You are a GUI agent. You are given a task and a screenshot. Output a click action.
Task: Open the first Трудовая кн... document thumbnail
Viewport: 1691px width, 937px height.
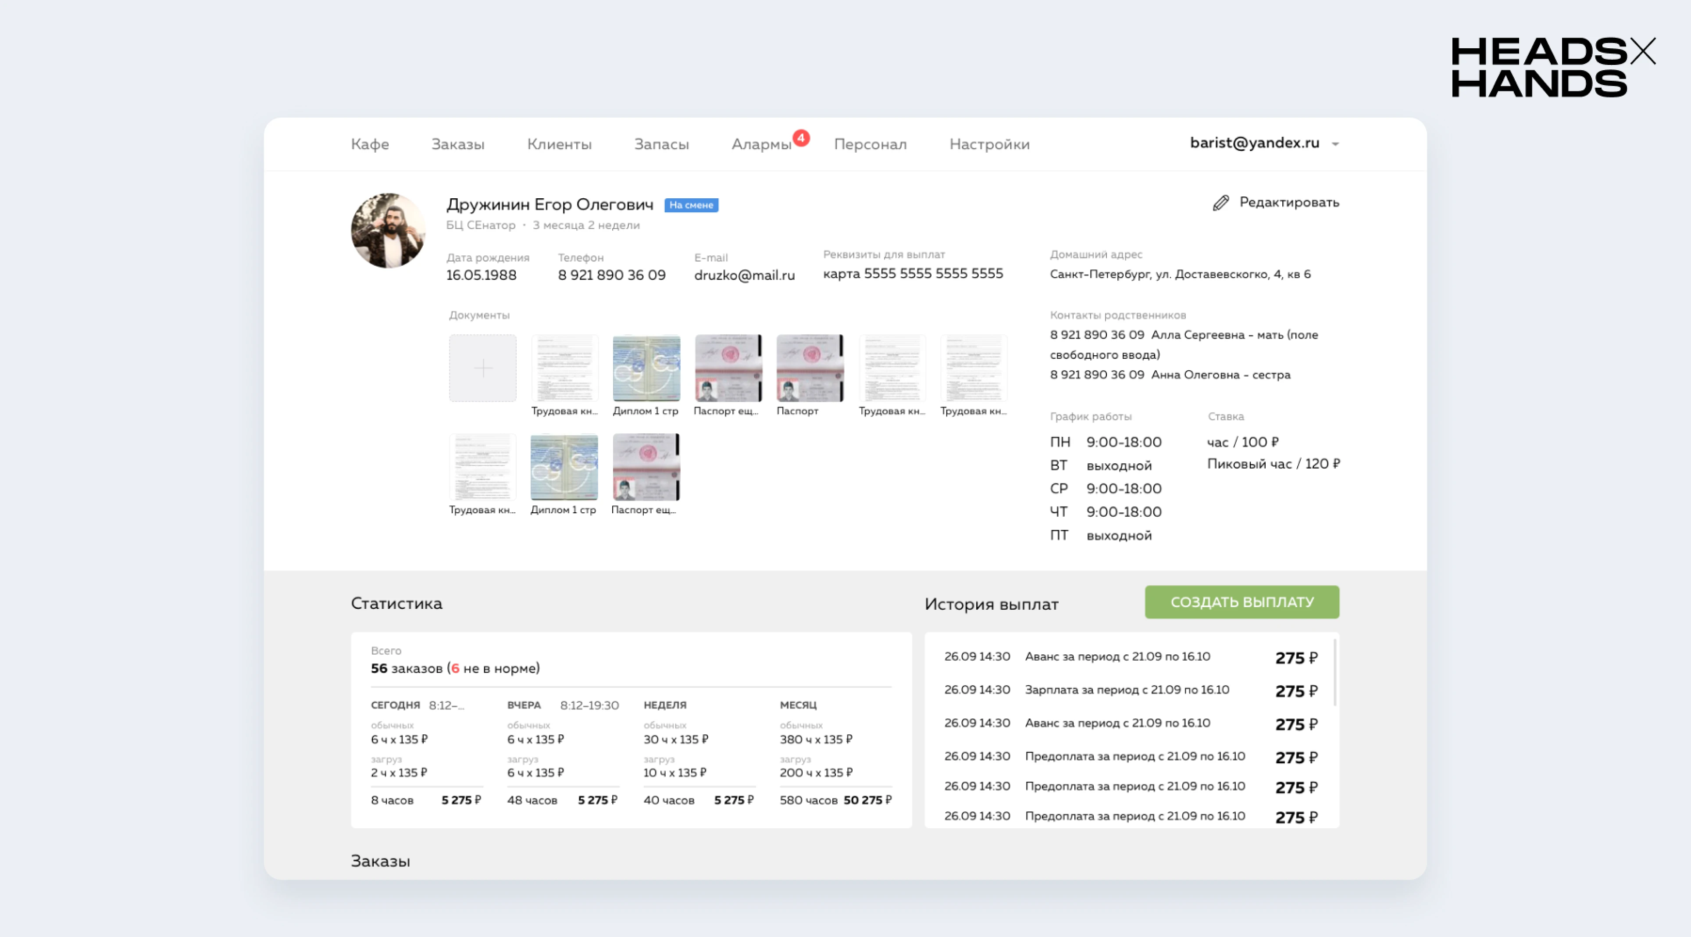coord(564,368)
